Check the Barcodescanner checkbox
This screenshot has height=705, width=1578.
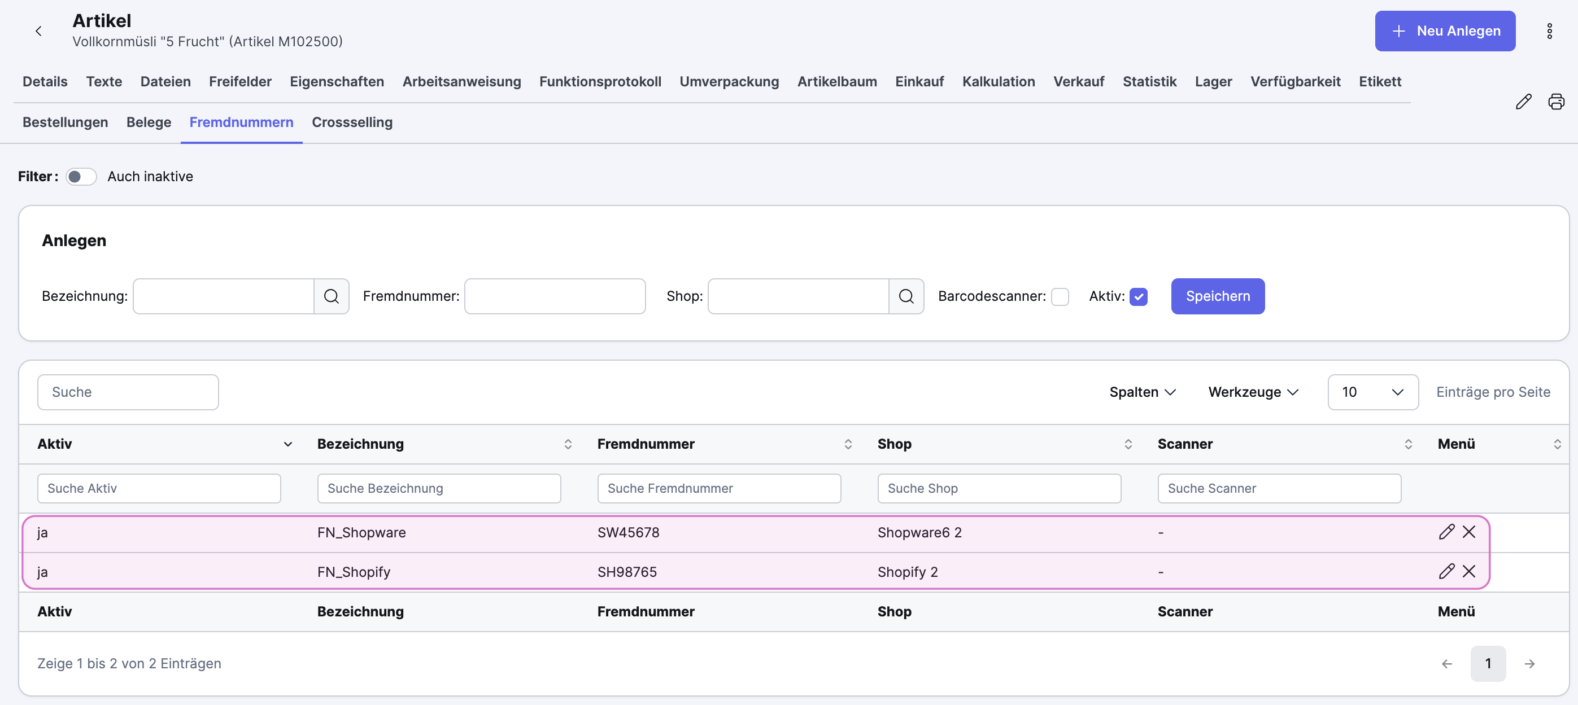pos(1060,297)
